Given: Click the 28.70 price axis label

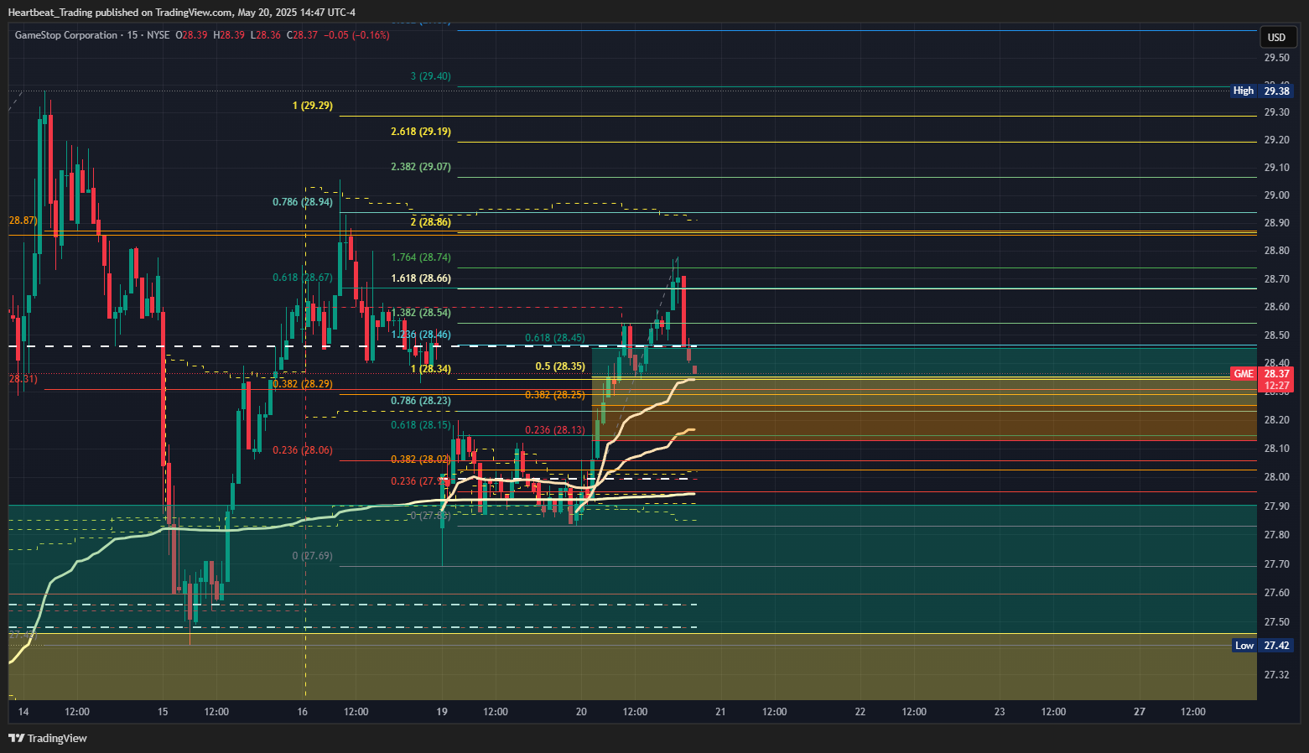Looking at the screenshot, I should [x=1276, y=279].
